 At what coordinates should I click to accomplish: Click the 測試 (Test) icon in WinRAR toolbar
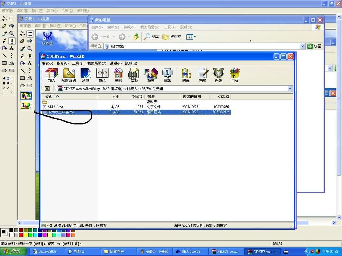point(85,75)
